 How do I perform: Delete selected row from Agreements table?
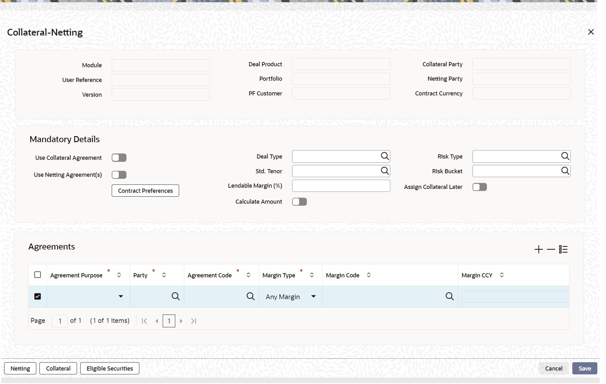551,249
